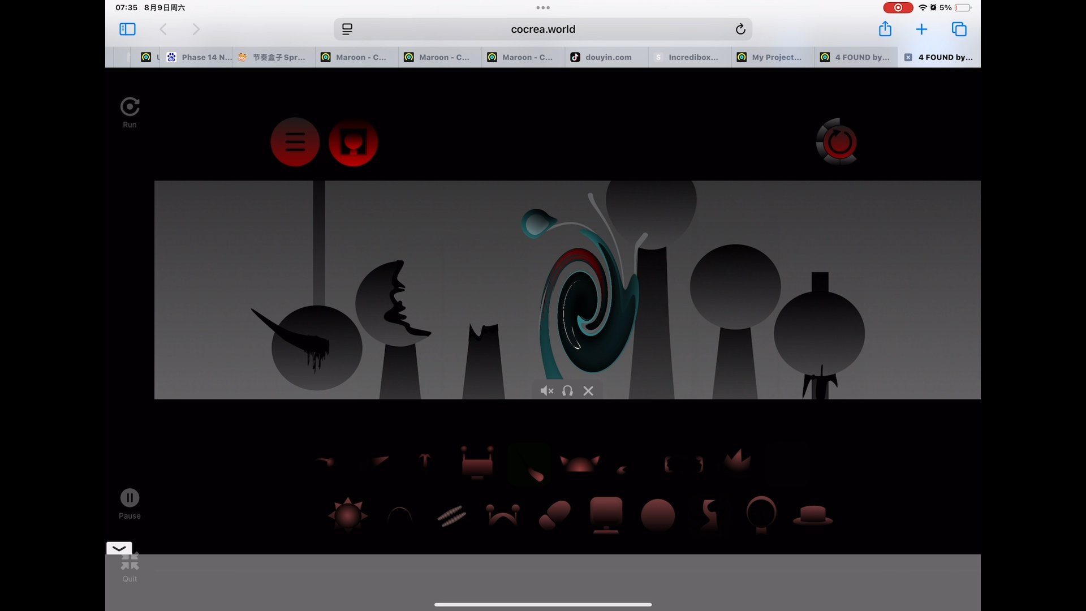The height and width of the screenshot is (611, 1086).
Task: Click the Run restart icon
Action: pyautogui.click(x=130, y=107)
